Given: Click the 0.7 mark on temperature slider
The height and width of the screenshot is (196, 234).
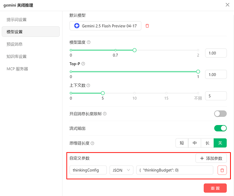Looking at the screenshot, I should tap(115, 50).
